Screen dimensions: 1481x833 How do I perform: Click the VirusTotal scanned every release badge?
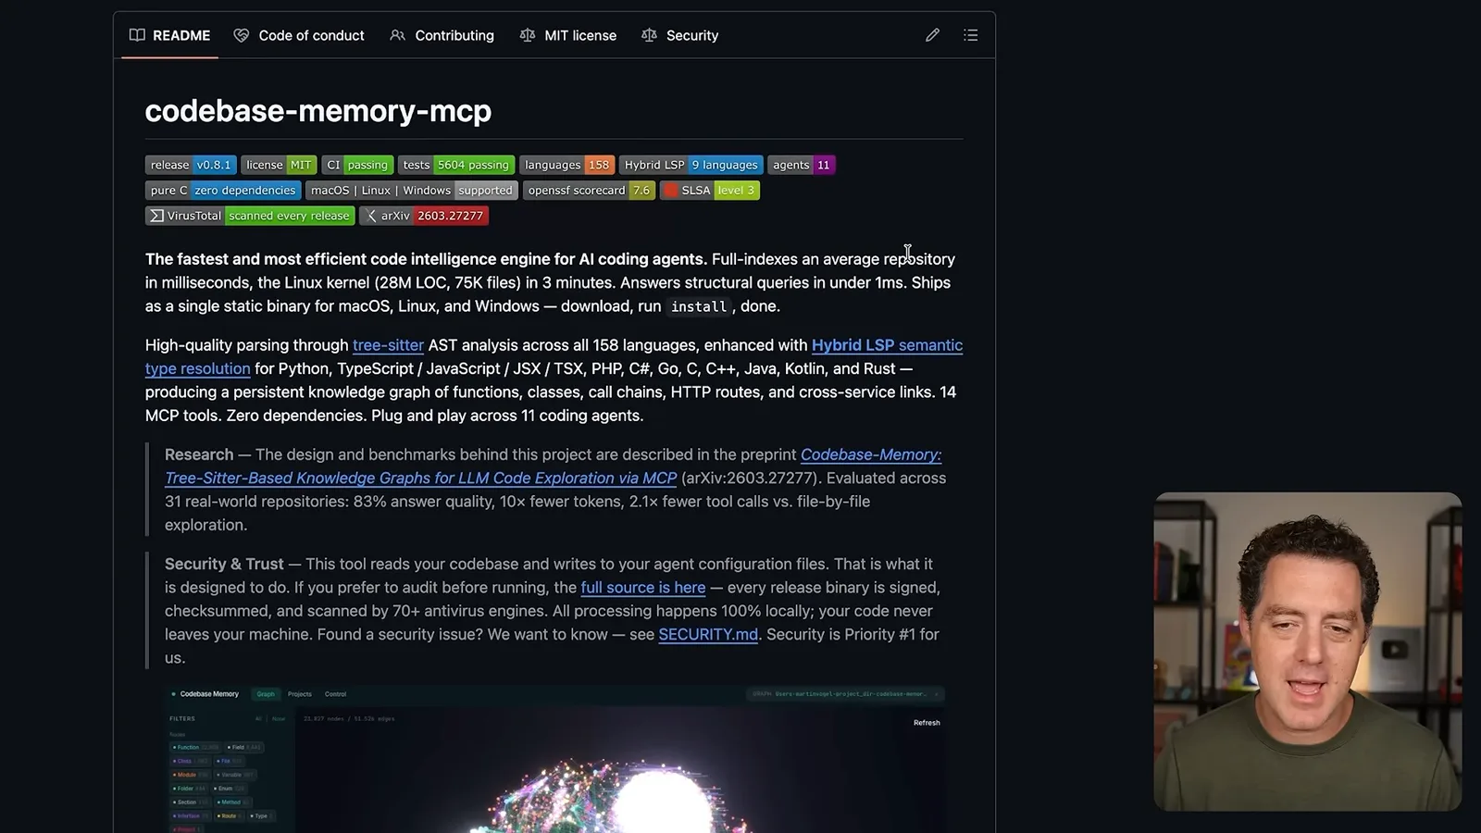[250, 216]
